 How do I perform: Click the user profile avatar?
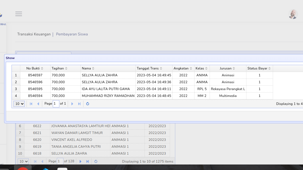click(293, 14)
